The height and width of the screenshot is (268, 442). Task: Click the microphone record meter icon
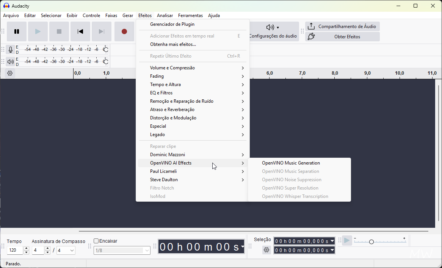coord(10,50)
